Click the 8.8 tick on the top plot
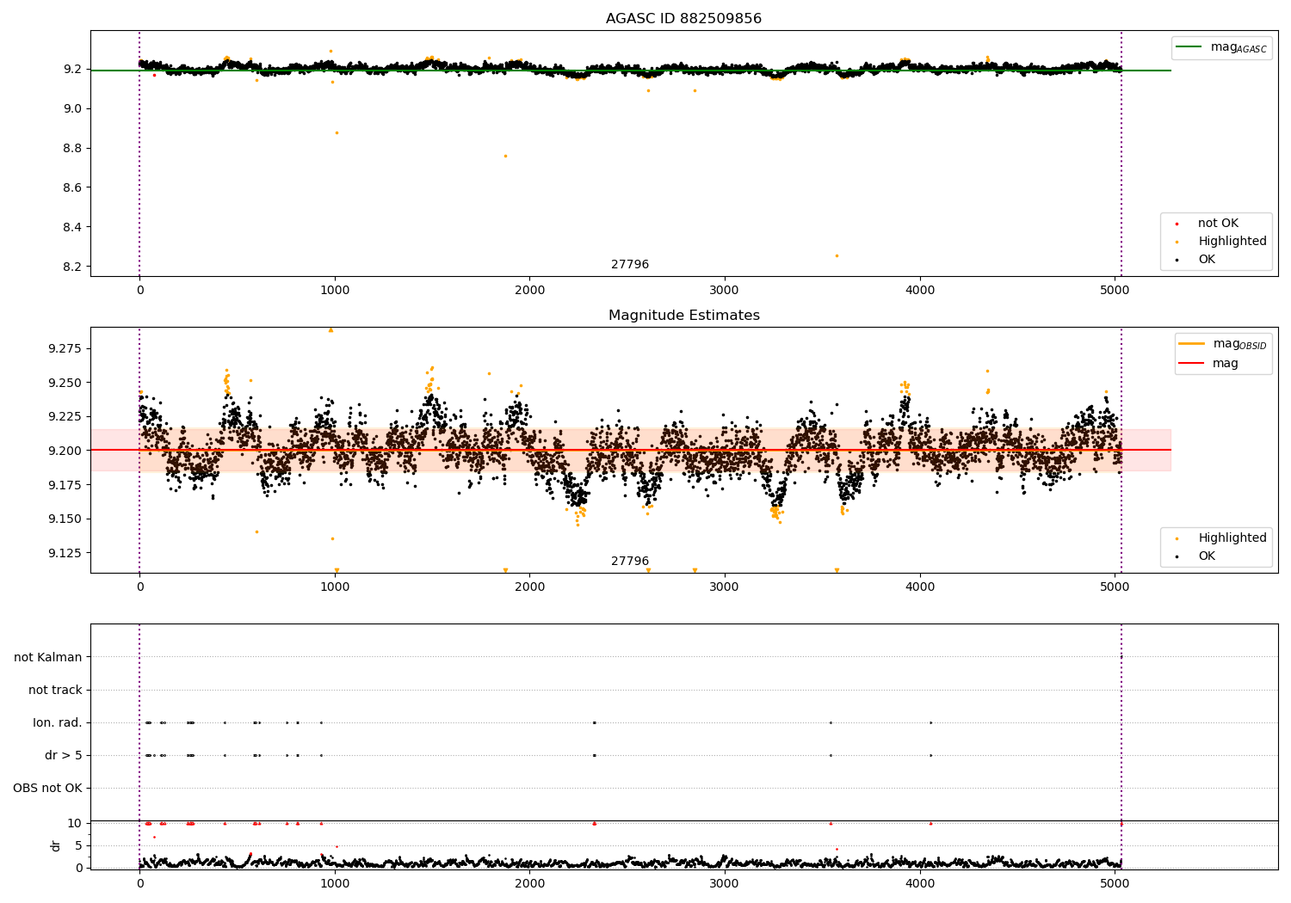 click(x=72, y=148)
